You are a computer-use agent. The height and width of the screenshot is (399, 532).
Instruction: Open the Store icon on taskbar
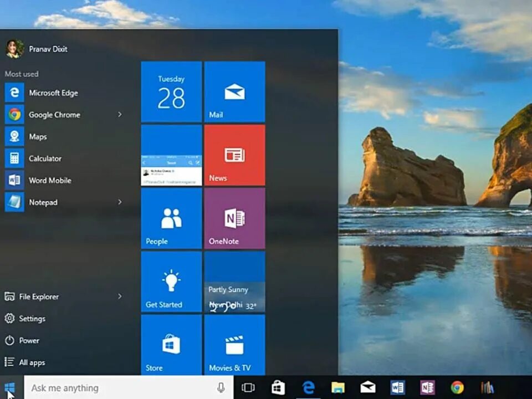(278, 387)
